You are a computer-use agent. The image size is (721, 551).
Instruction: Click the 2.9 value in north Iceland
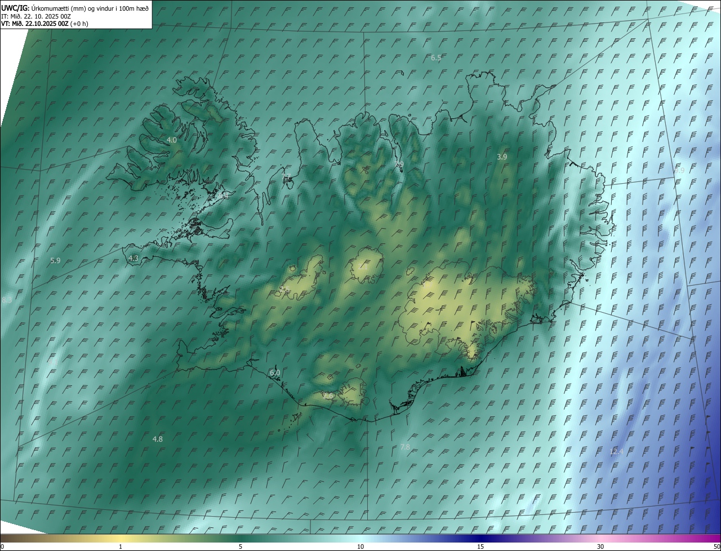pyautogui.click(x=399, y=165)
